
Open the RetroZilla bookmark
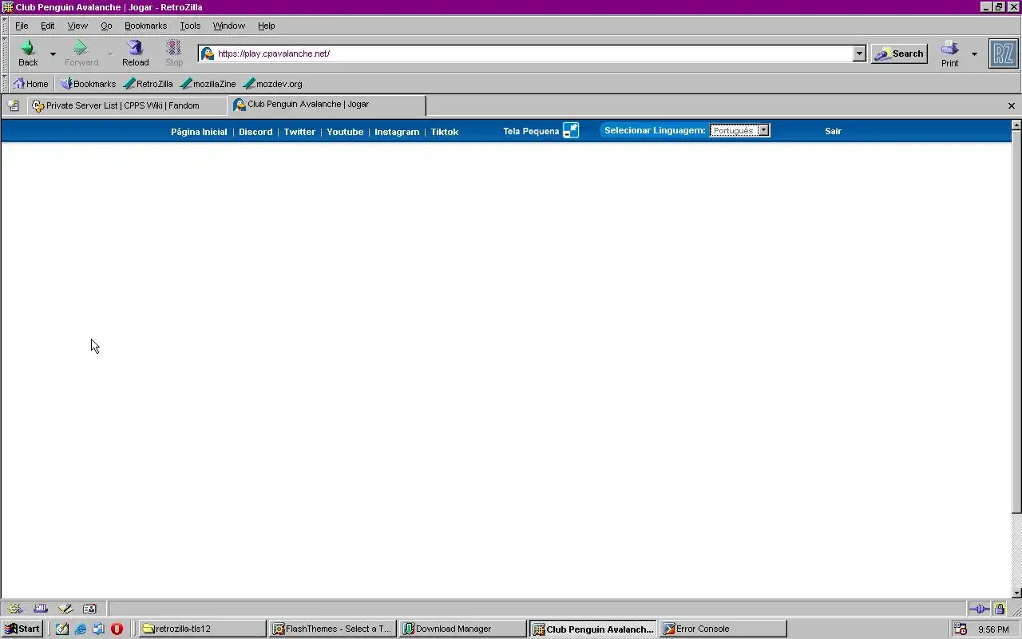[x=149, y=83]
